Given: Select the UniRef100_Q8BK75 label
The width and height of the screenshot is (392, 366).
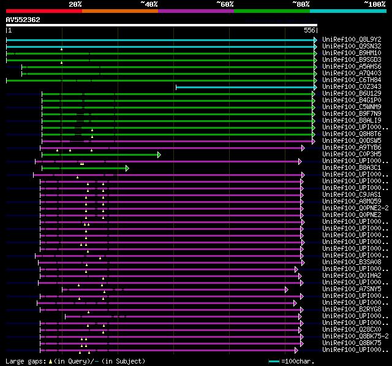Looking at the screenshot, I should click(x=352, y=343).
